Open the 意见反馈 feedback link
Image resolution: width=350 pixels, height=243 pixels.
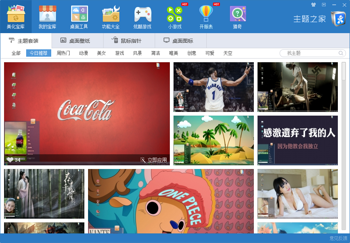tap(338, 239)
